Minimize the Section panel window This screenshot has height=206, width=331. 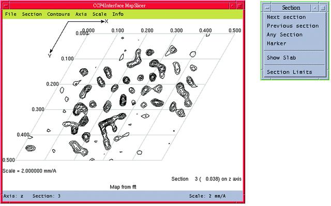[x=315, y=8]
